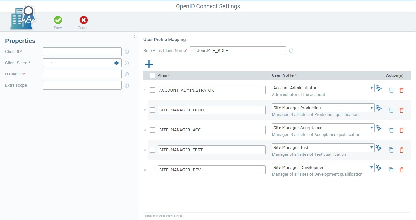Check the SITE_MANAGER_PROD row checkbox
416x220 pixels.
coord(152,110)
